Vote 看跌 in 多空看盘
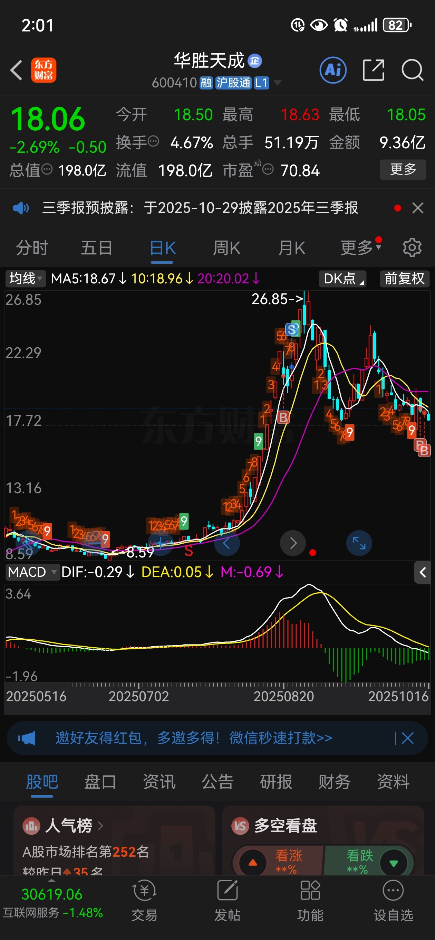 click(x=369, y=861)
